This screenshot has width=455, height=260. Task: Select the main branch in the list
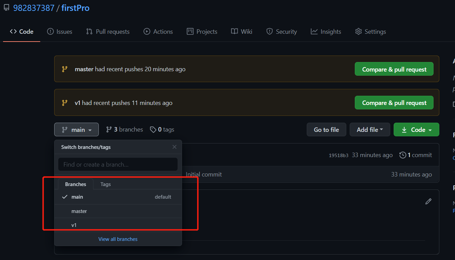pyautogui.click(x=118, y=197)
